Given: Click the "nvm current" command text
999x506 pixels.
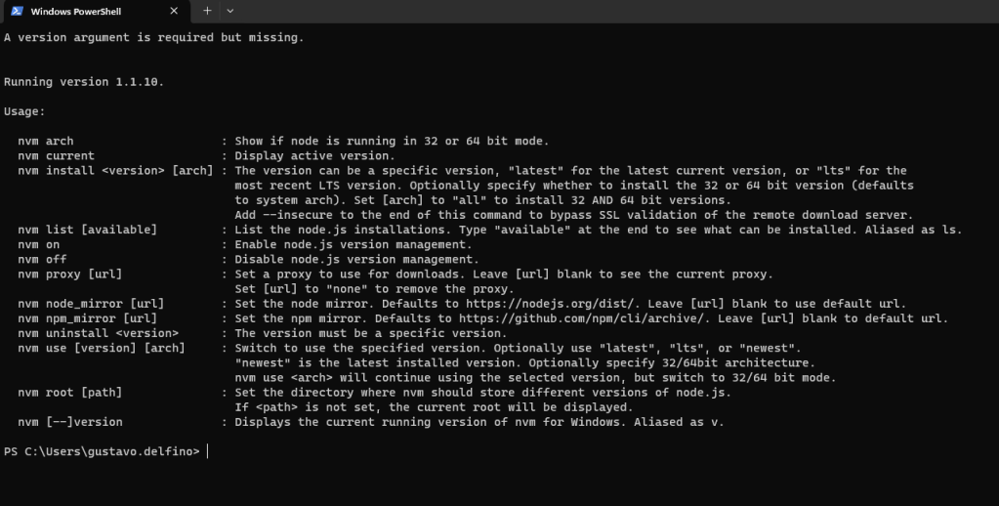Looking at the screenshot, I should pos(56,156).
